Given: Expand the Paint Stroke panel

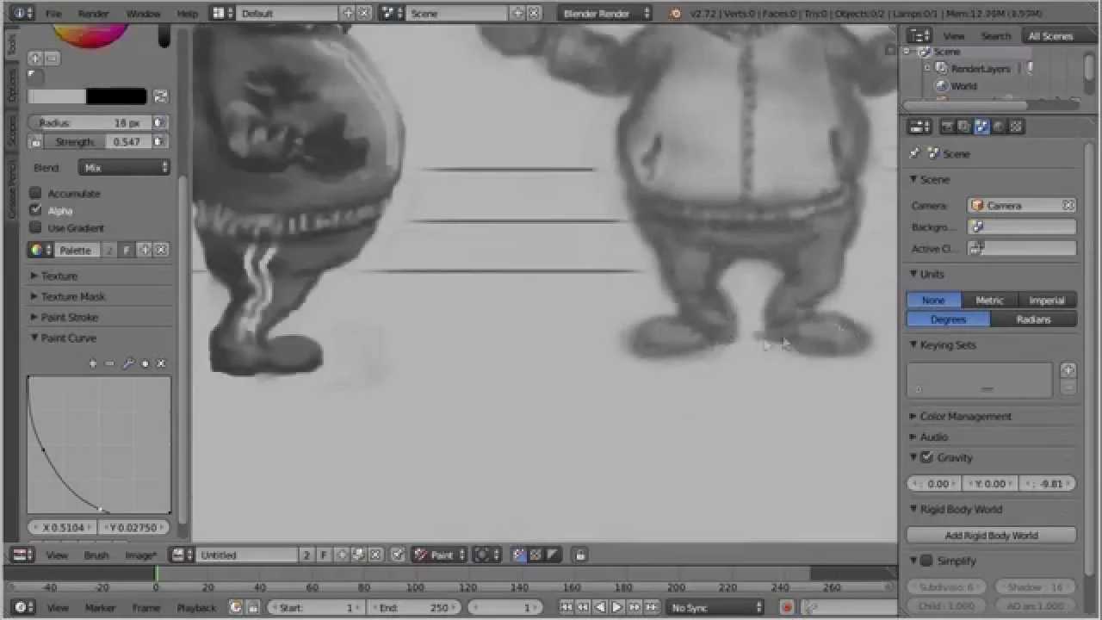Looking at the screenshot, I should tap(69, 317).
